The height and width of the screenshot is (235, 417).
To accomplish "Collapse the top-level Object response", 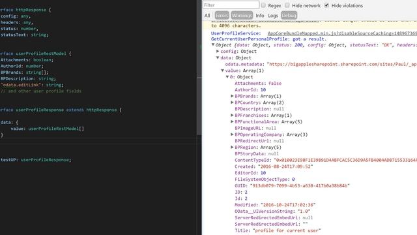I will (x=213, y=45).
